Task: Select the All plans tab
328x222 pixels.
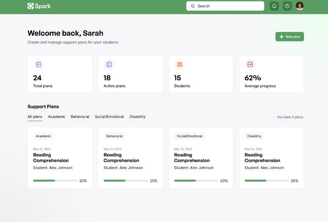Action: coord(35,116)
